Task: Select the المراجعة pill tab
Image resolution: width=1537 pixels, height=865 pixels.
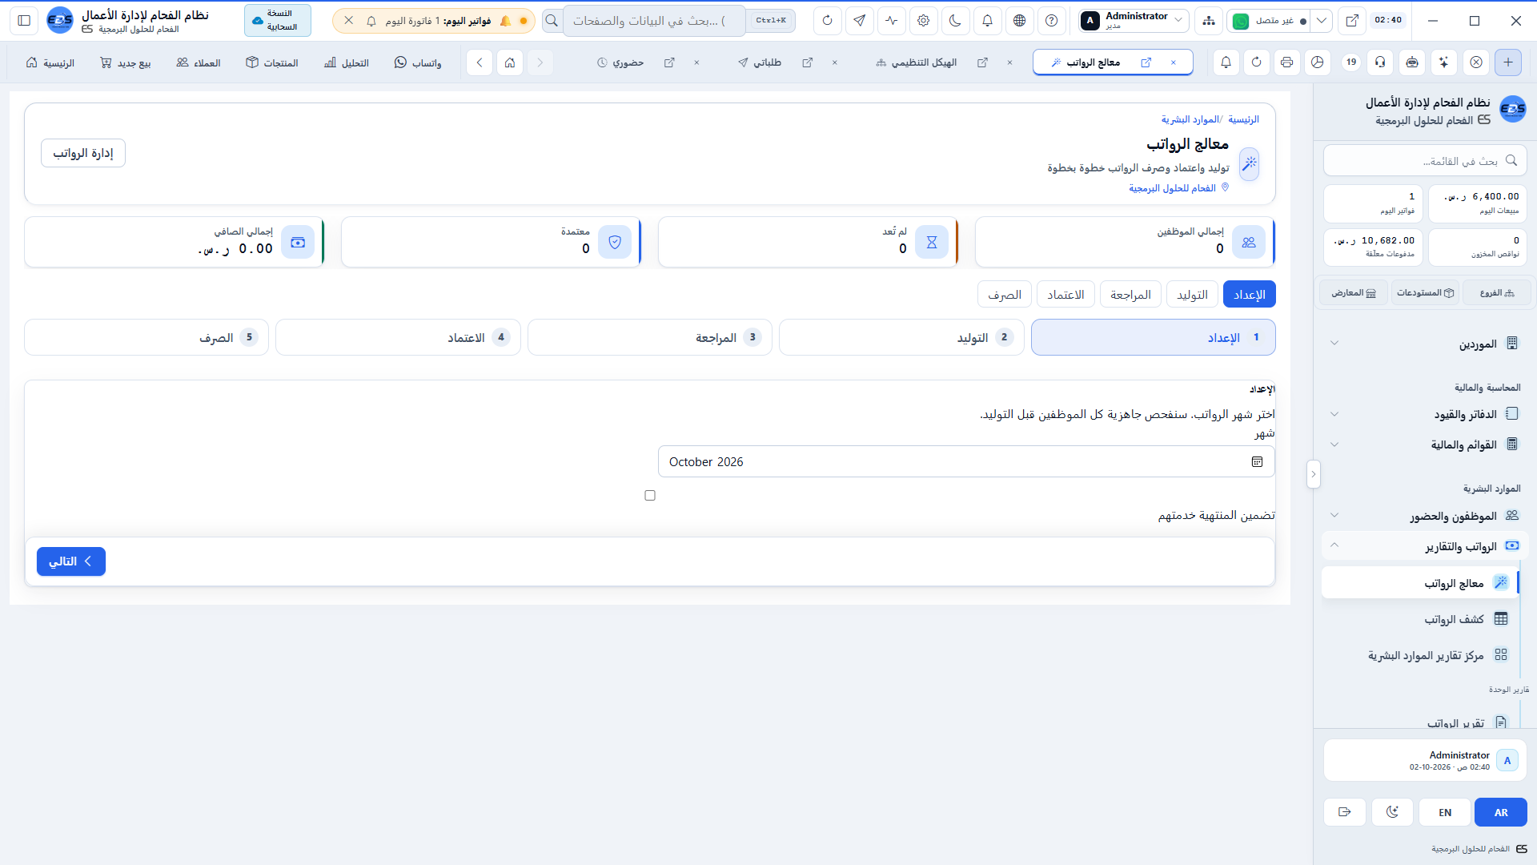Action: click(1130, 295)
